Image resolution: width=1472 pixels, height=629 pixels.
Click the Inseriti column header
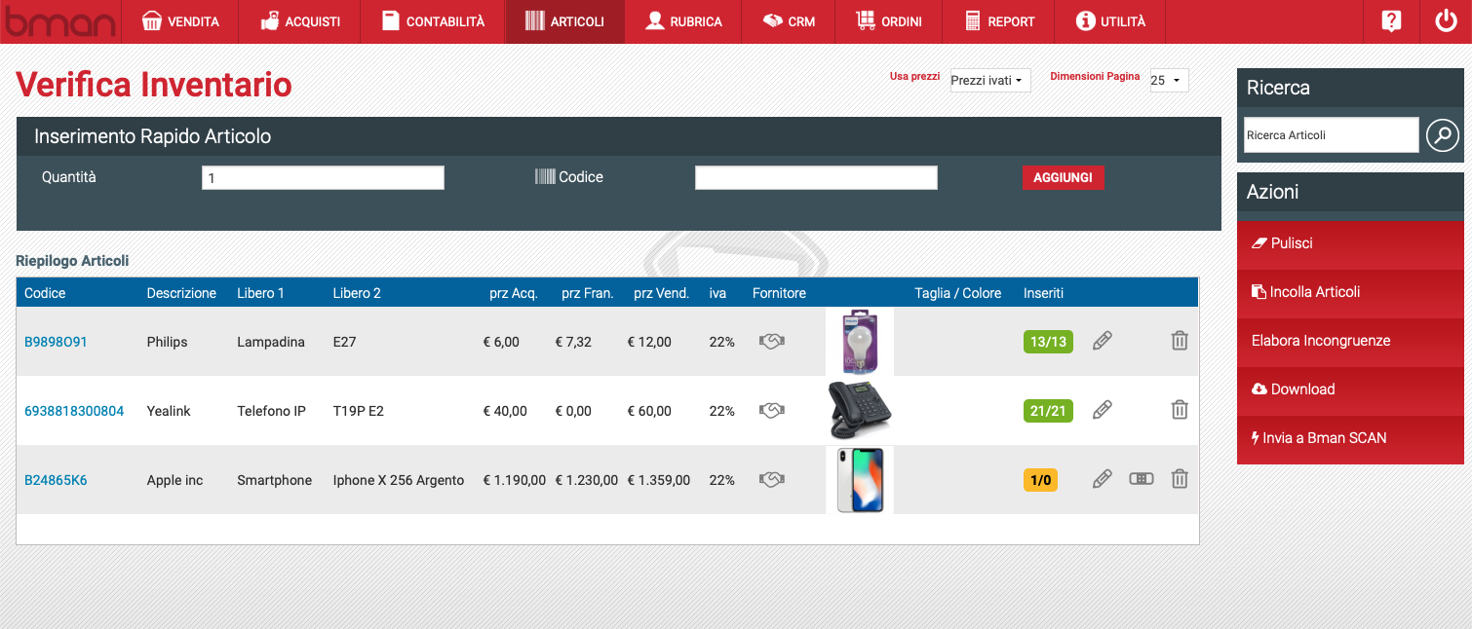(x=1043, y=293)
